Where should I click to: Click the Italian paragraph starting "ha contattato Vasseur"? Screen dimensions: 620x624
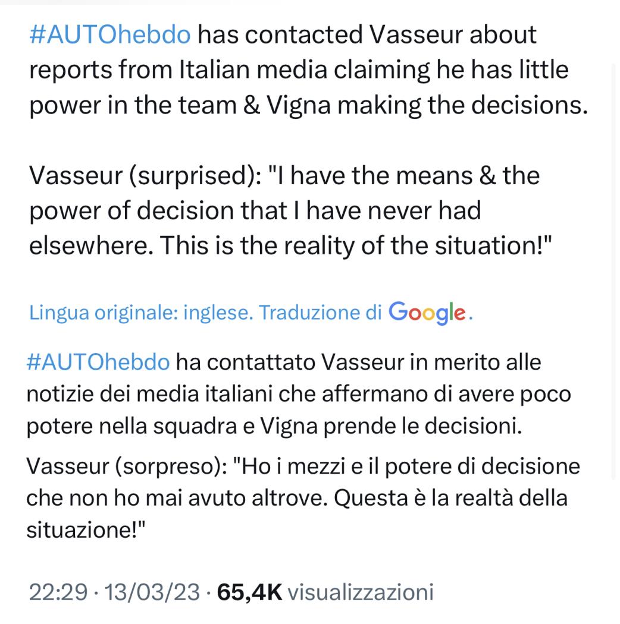tap(299, 394)
